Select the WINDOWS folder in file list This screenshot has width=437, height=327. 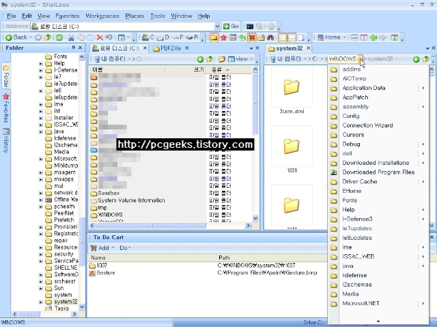(x=110, y=215)
